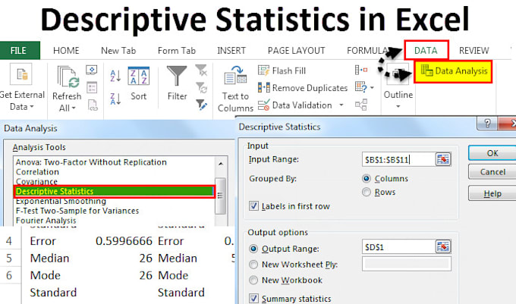The image size is (516, 304).
Task: Click OK in Descriptive Statistics dialog
Action: coord(492,153)
